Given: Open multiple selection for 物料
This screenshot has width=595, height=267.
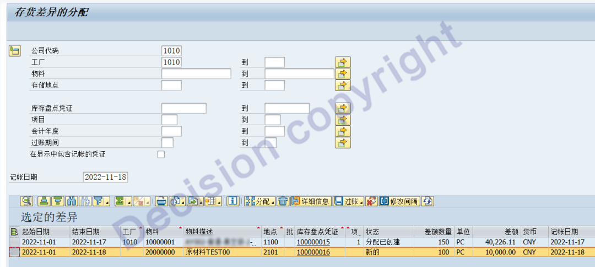Looking at the screenshot, I should point(343,74).
